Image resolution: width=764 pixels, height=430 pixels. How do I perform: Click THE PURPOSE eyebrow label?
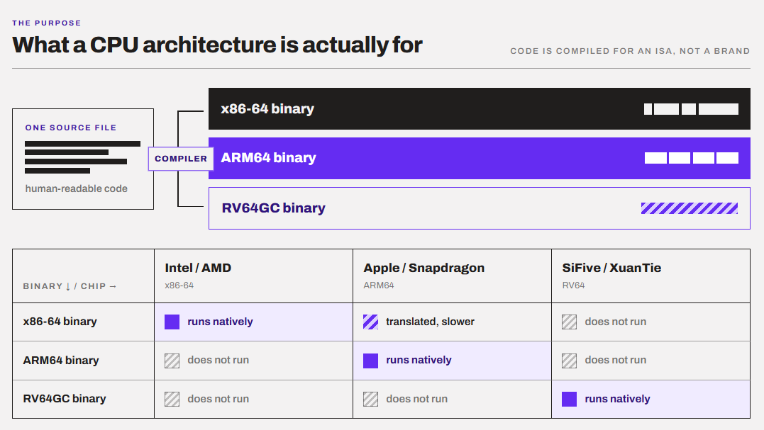[x=47, y=23]
